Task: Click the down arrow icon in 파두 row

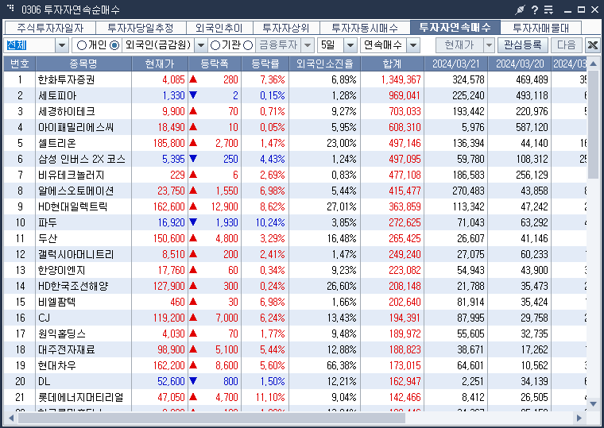Action: (x=193, y=222)
